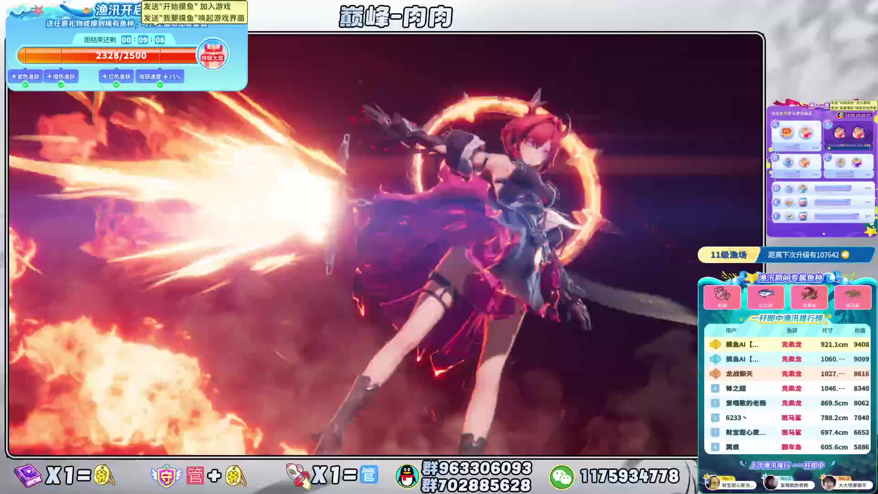Image resolution: width=878 pixels, height=494 pixels.
Task: Click the rocket gift icon
Action: pyautogui.click(x=298, y=476)
